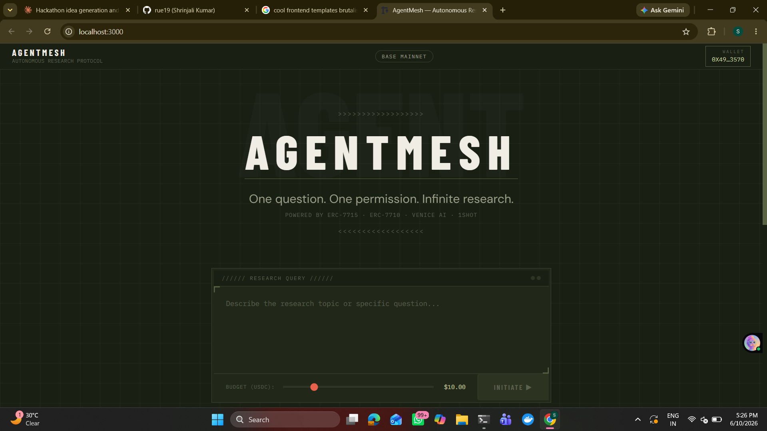Click the INITIATE button
This screenshot has height=431, width=767.
point(513,387)
